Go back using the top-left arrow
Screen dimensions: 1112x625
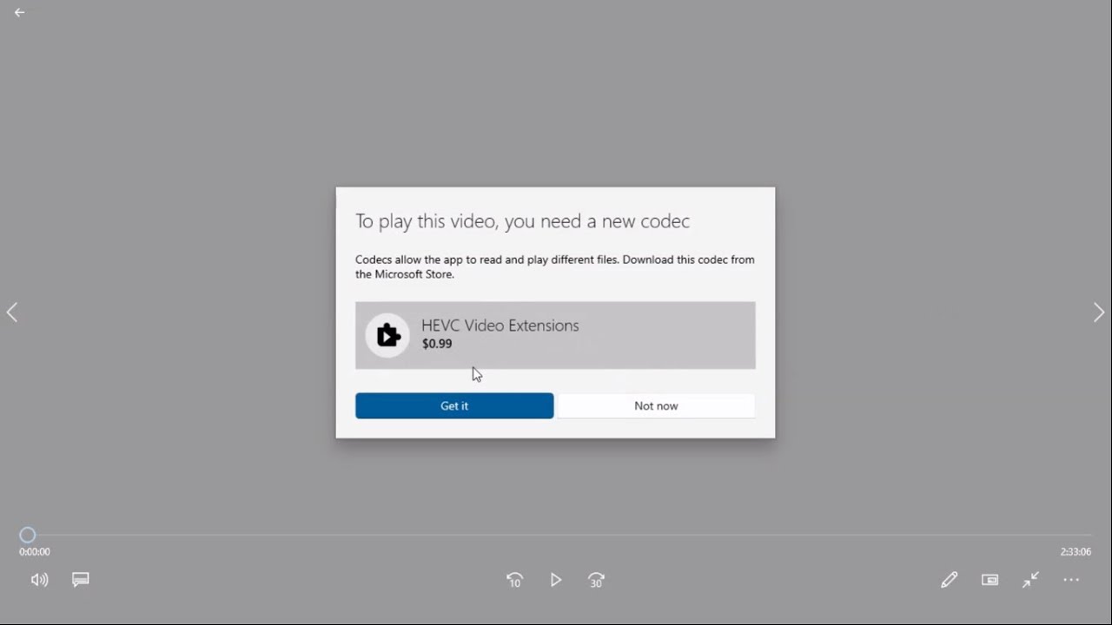[19, 13]
